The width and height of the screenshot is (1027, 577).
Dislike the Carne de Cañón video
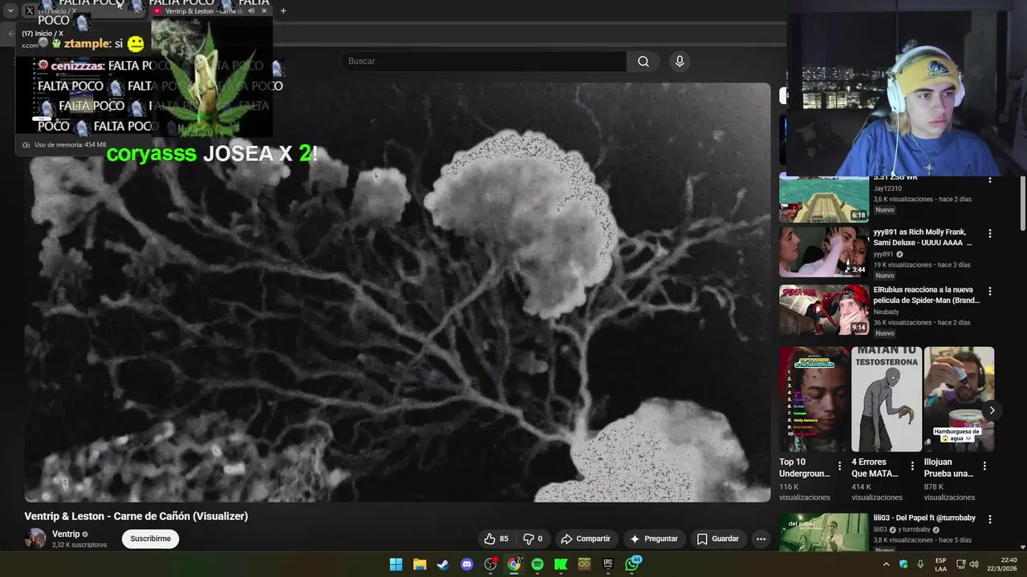point(534,539)
